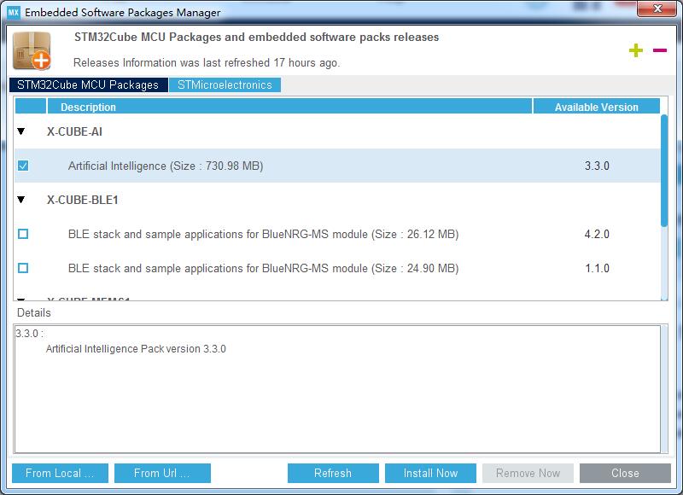Switch to STM32Cube MCU Packages tab
Image resolution: width=683 pixels, height=495 pixels.
point(88,85)
